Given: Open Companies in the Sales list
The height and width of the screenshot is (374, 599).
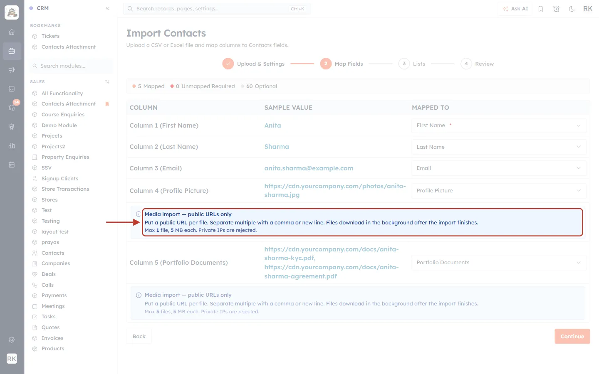Looking at the screenshot, I should point(56,263).
